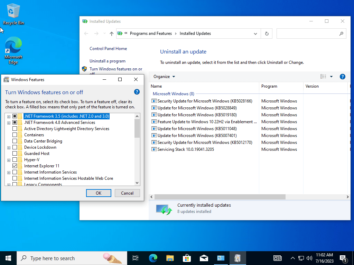
Task: Switch to Control Panel taskbar icon
Action: coord(221,258)
